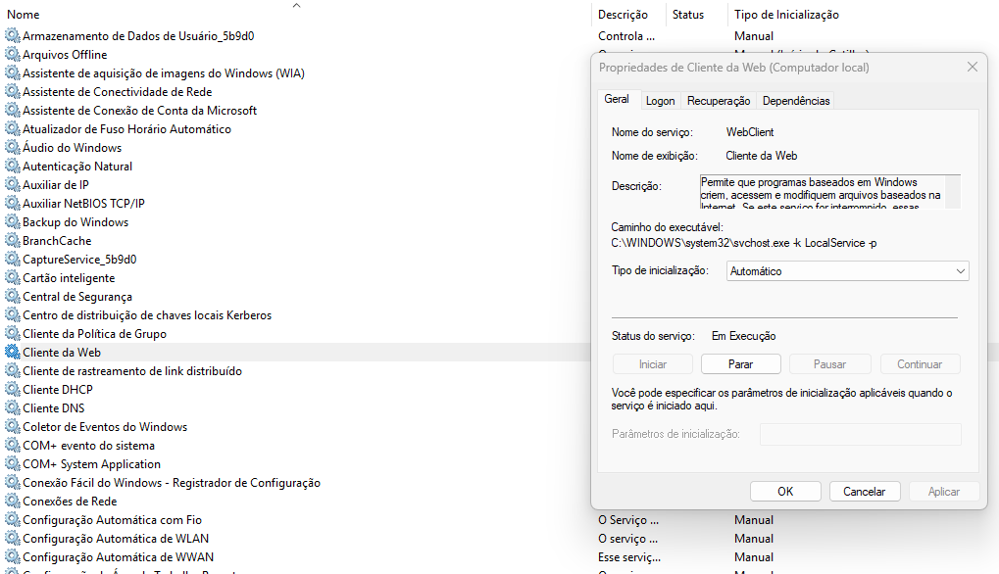Confirm the dialog with OK

point(785,492)
